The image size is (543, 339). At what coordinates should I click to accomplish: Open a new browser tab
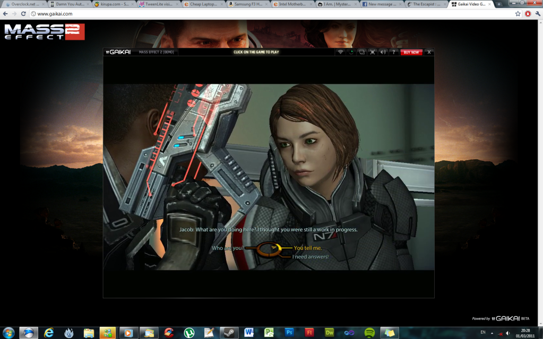(499, 4)
